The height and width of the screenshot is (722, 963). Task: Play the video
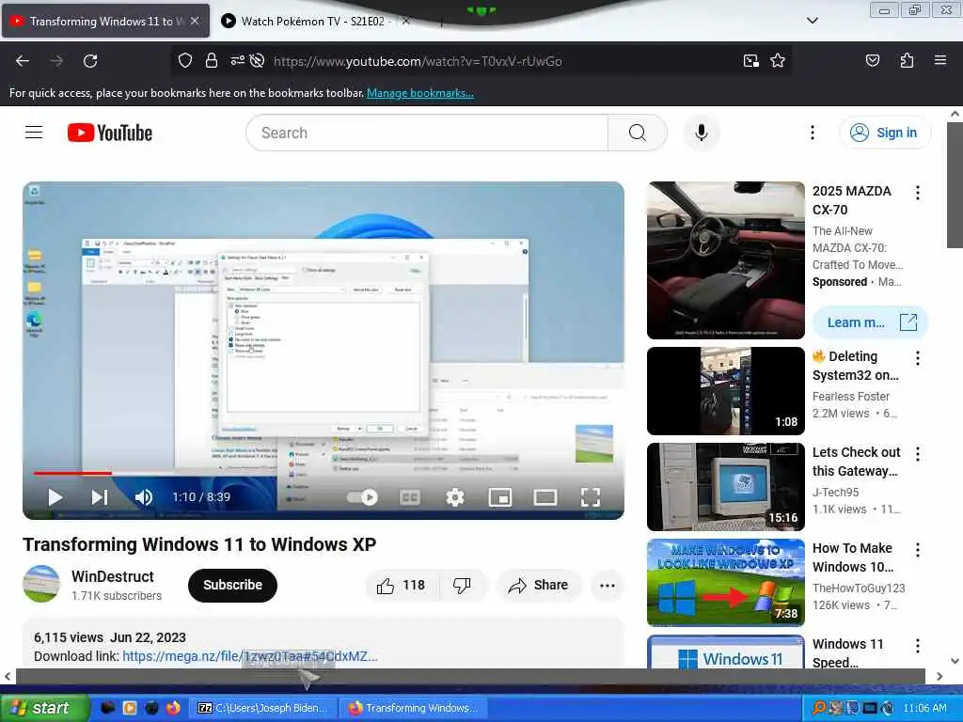click(55, 497)
